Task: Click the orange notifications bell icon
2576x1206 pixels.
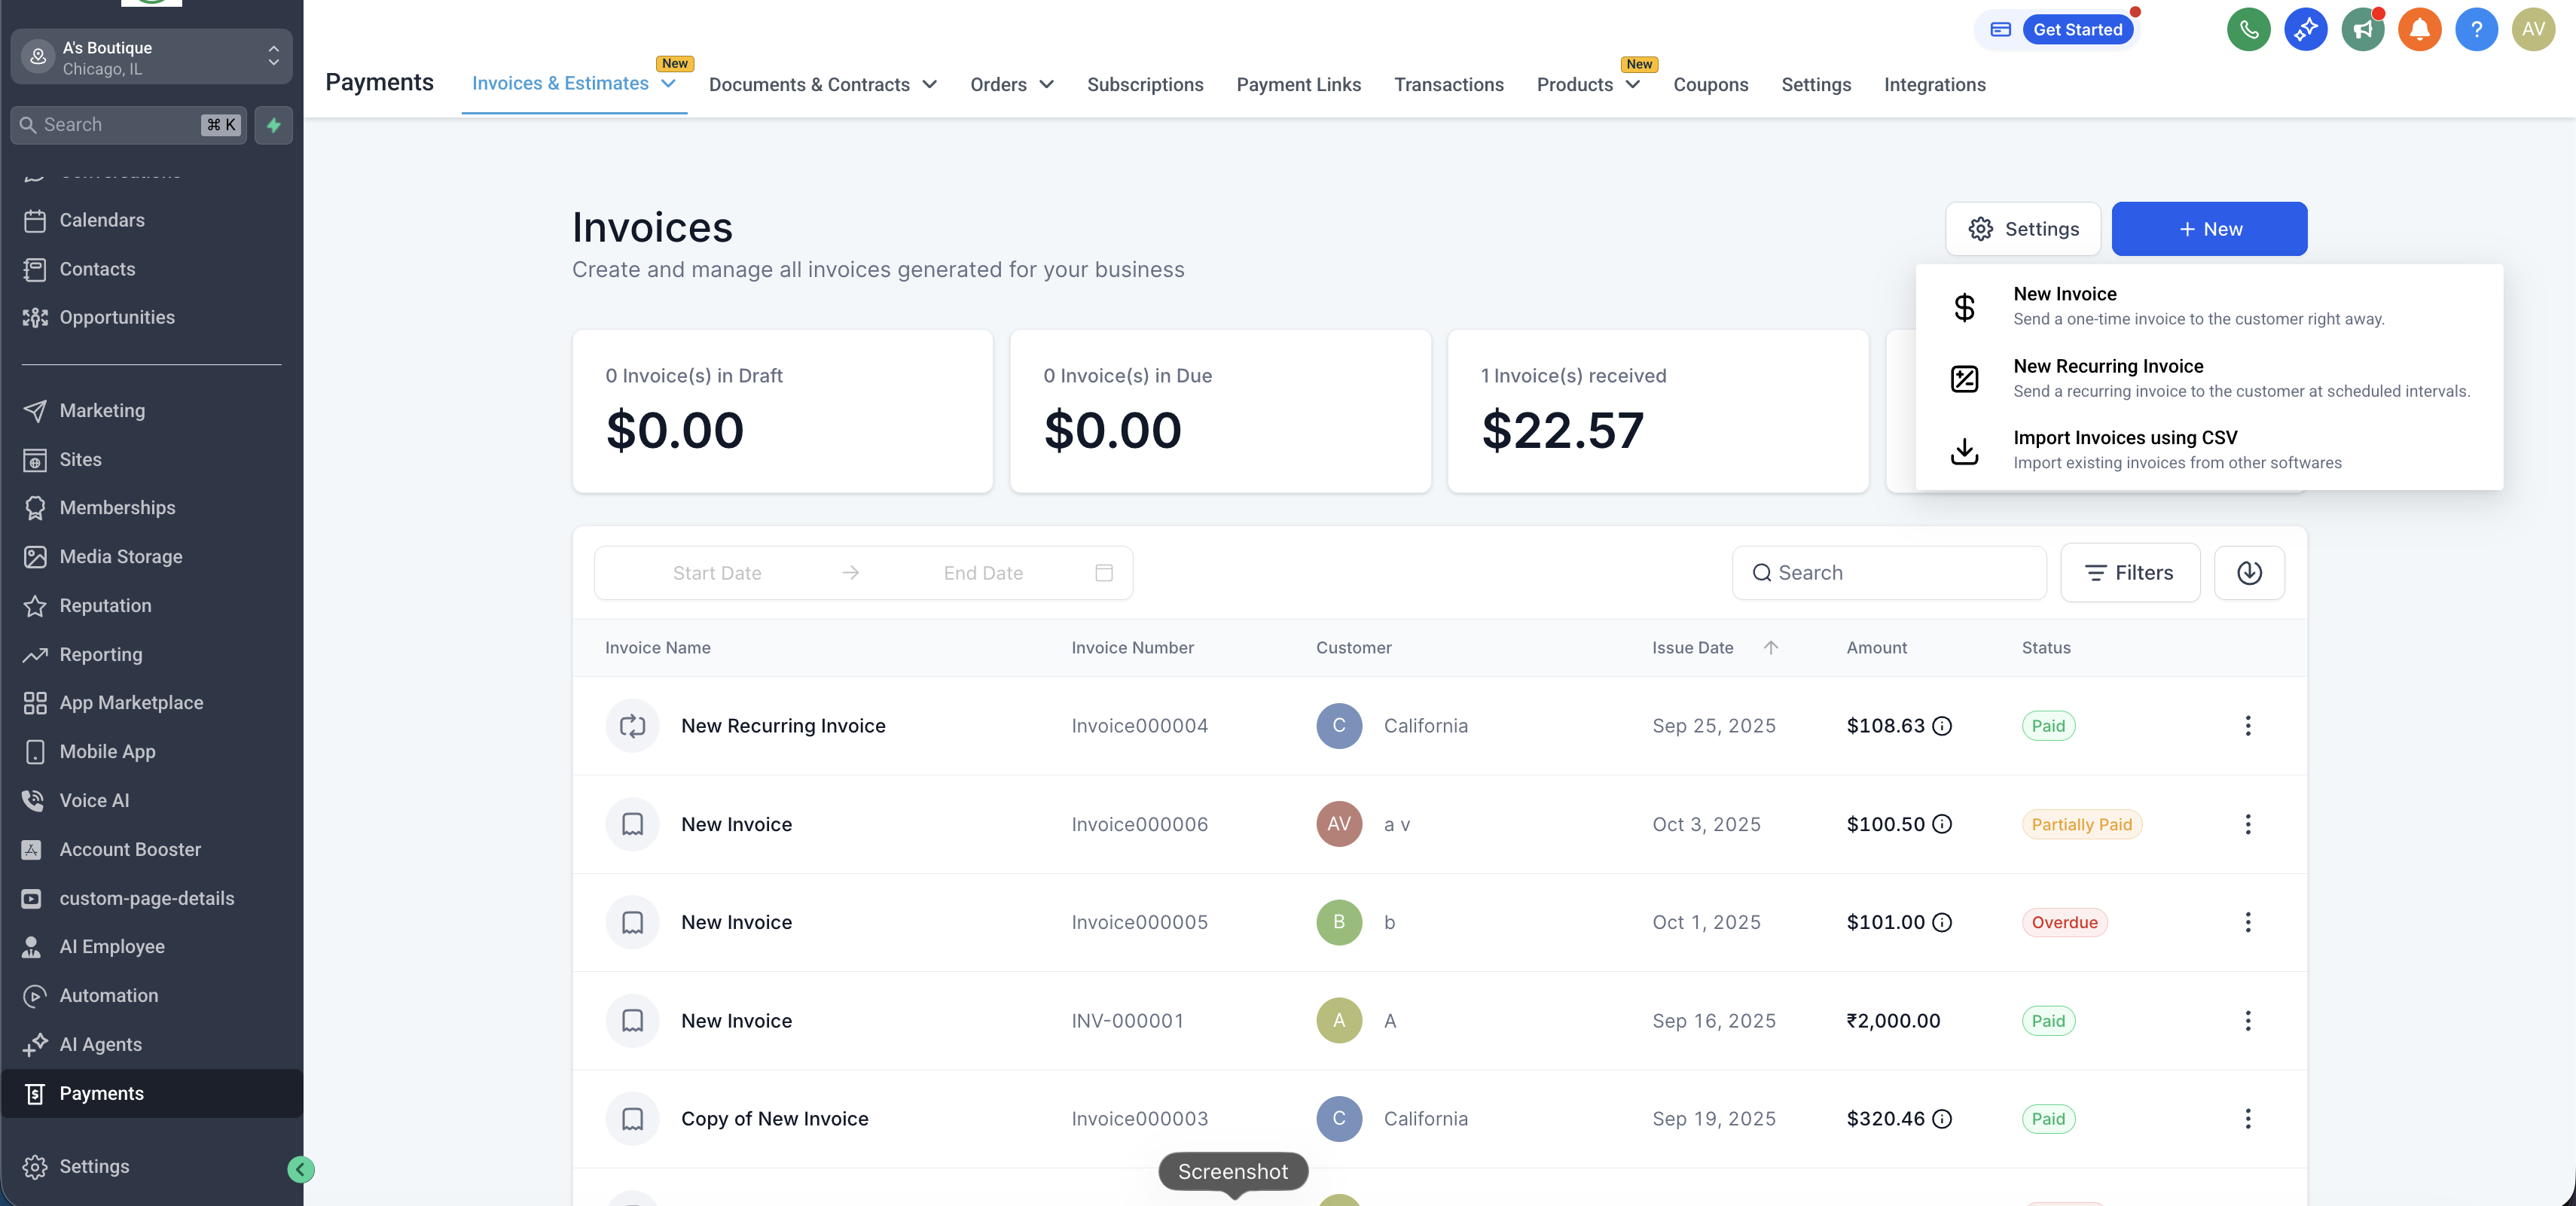Action: click(x=2419, y=30)
